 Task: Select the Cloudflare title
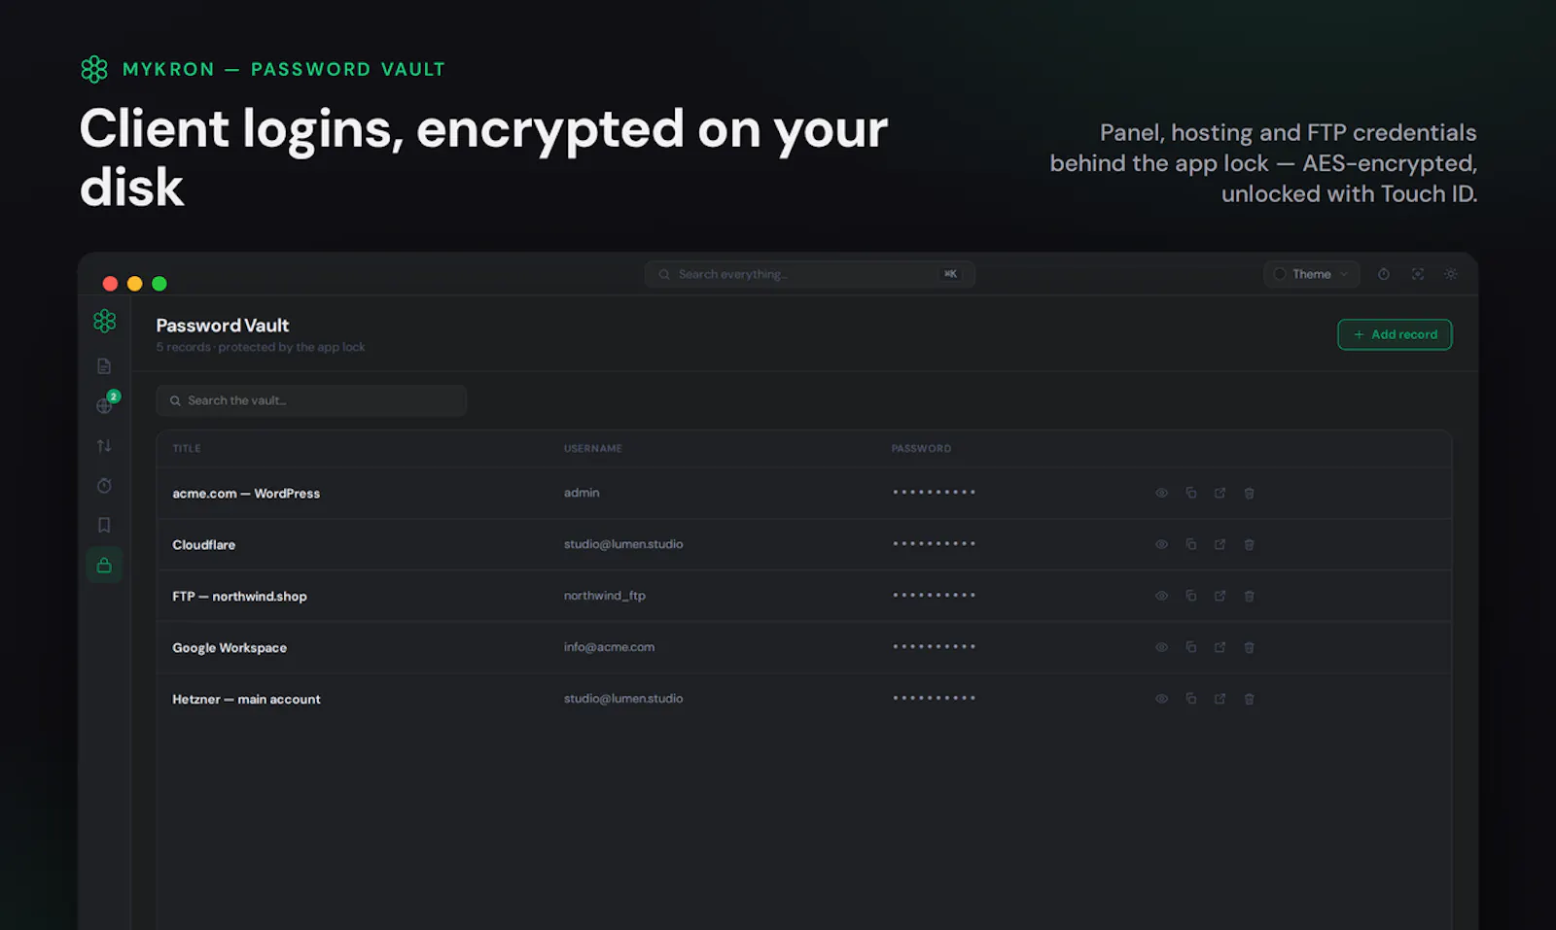tap(203, 544)
